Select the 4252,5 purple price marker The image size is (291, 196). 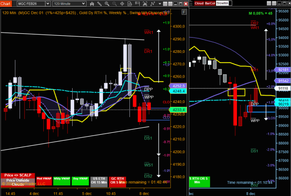pyautogui.click(x=178, y=86)
